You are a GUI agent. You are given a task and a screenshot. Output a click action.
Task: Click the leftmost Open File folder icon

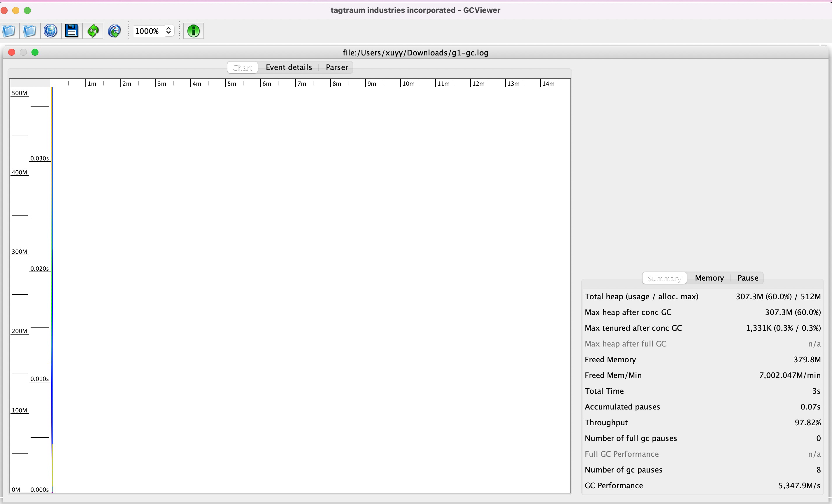pos(9,31)
